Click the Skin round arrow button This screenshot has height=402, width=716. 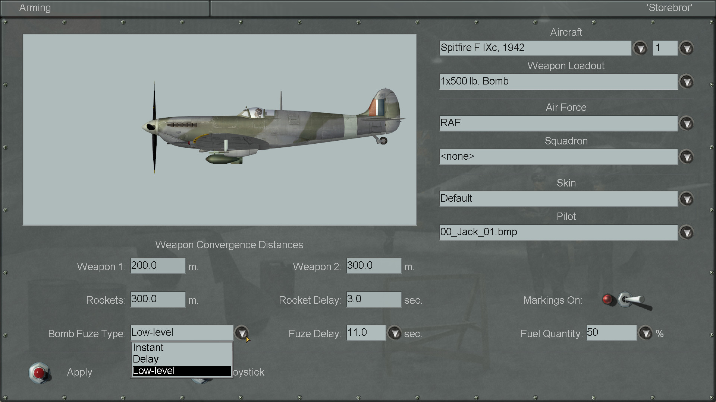(687, 199)
